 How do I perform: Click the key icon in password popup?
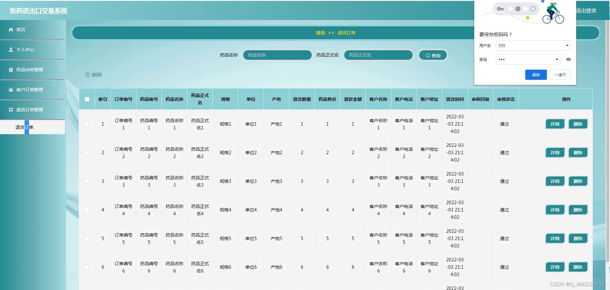coord(500,9)
